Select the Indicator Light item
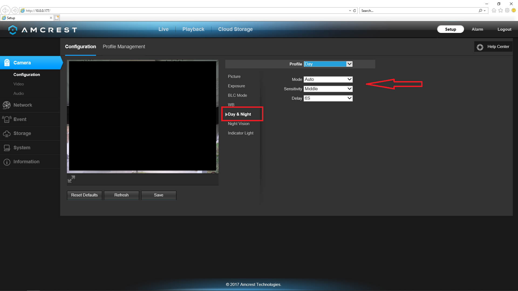518x291 pixels. 240,133
